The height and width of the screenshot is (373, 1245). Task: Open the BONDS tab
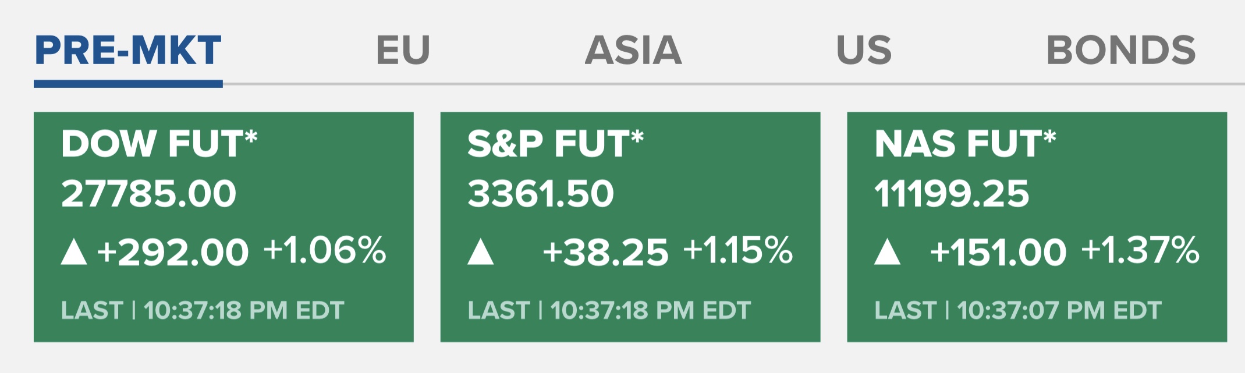pyautogui.click(x=1120, y=51)
